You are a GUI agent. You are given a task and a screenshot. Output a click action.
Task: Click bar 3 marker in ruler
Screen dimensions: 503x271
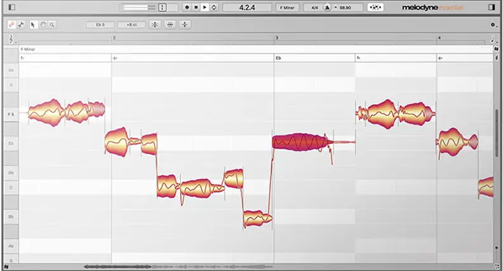point(276,38)
